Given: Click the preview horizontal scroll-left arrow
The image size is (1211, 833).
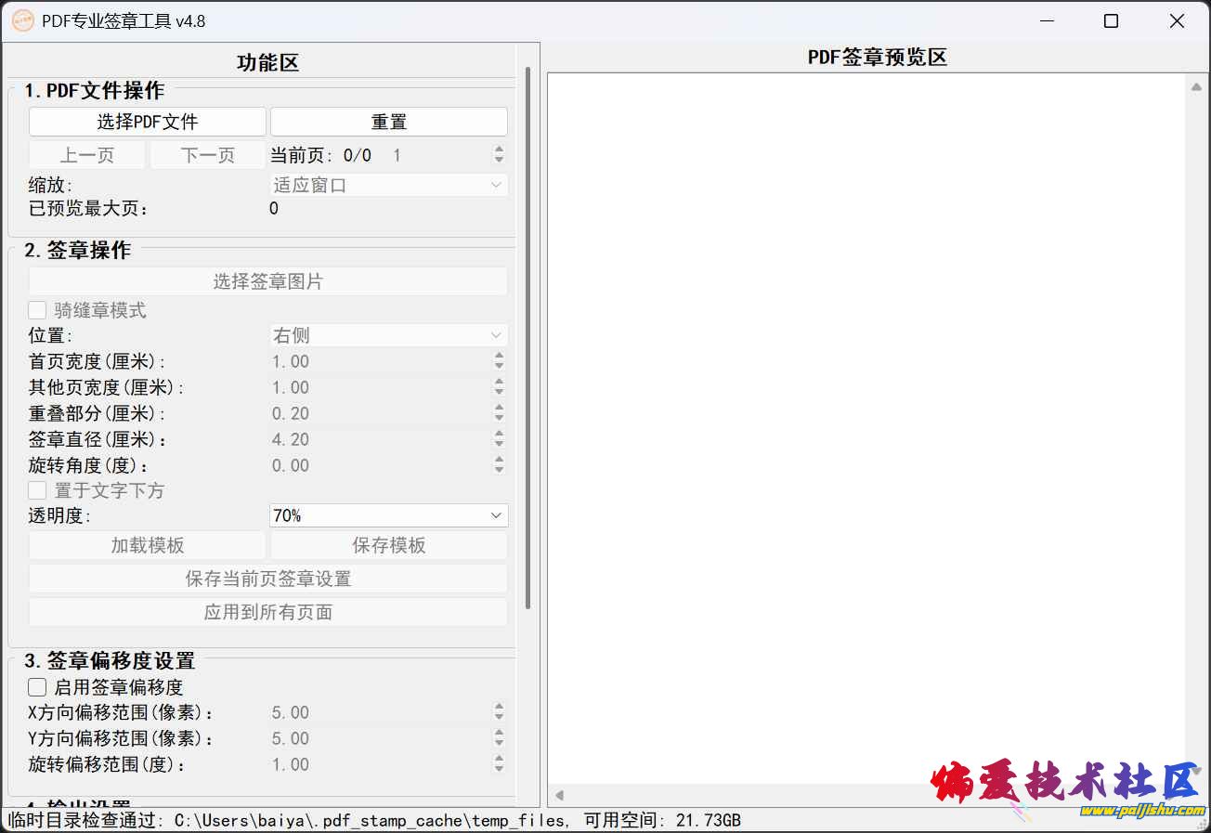Looking at the screenshot, I should pos(559,795).
